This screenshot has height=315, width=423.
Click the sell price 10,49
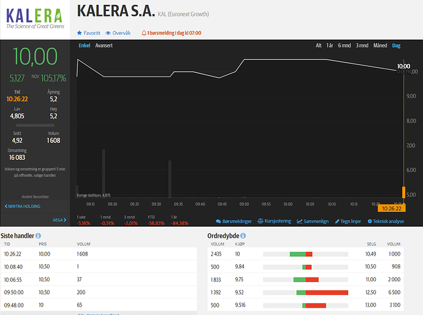pos(370,254)
